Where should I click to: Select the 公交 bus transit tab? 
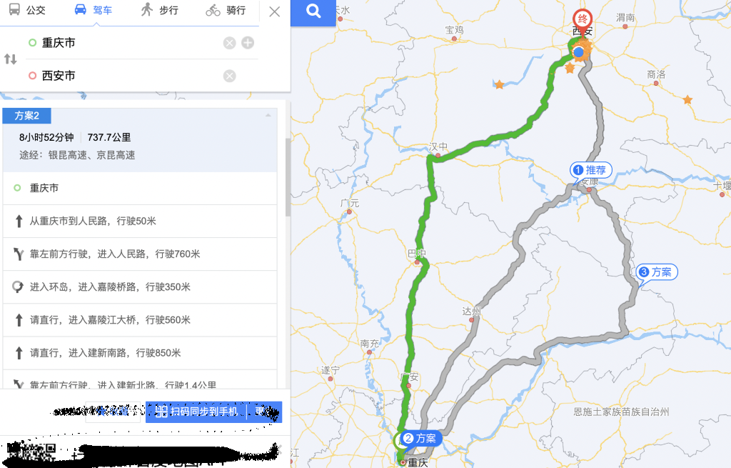pyautogui.click(x=27, y=10)
